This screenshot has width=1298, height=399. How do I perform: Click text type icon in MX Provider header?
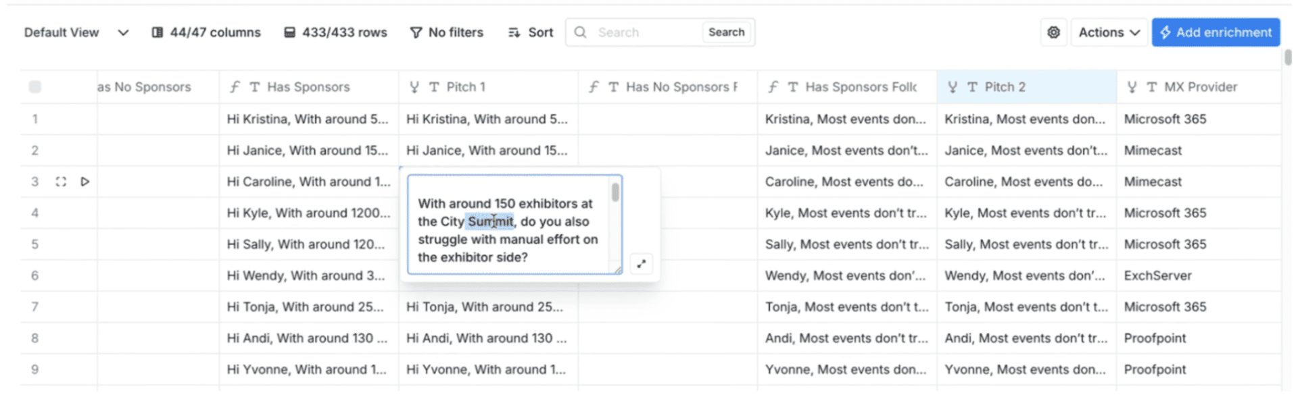coord(1152,87)
